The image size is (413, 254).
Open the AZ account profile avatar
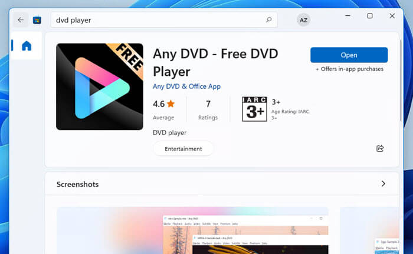coord(303,20)
